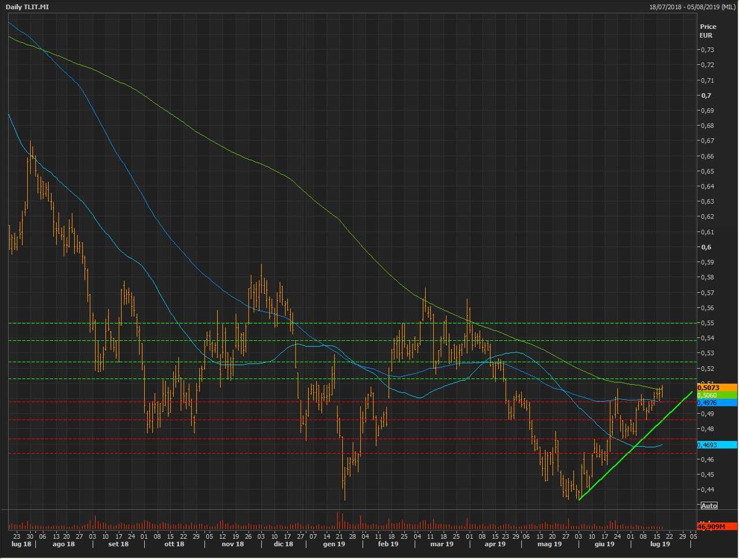Select the orange 0,5073 price tag

click(716, 388)
